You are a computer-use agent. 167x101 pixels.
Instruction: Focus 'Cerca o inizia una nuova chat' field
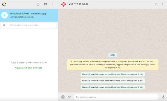[28, 25]
